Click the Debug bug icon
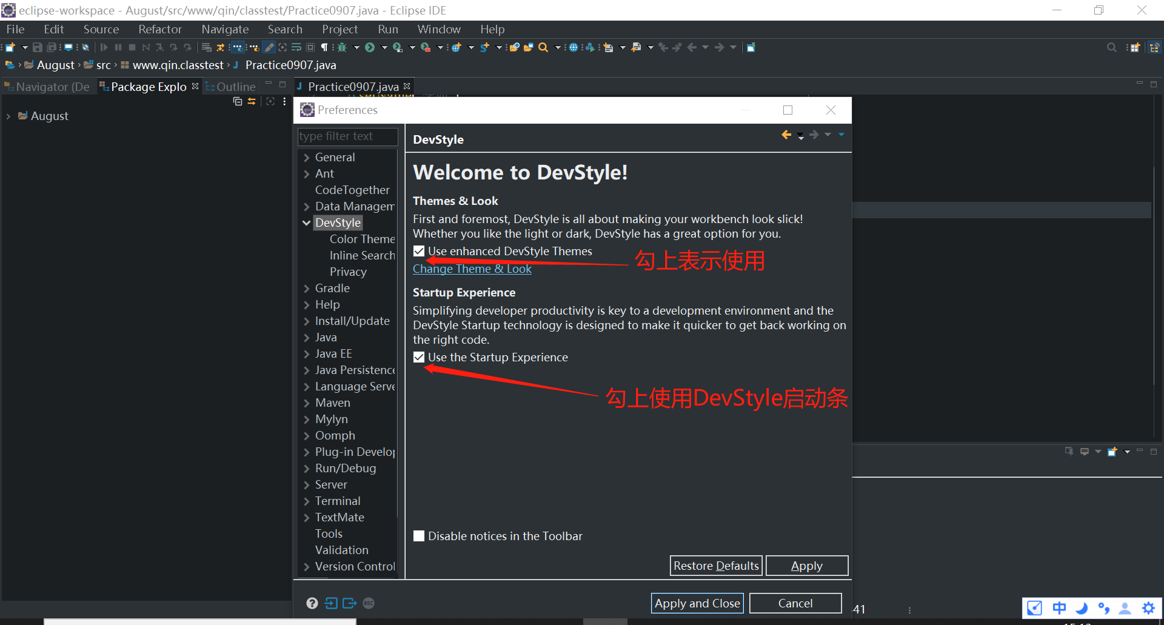The width and height of the screenshot is (1164, 625). click(343, 47)
